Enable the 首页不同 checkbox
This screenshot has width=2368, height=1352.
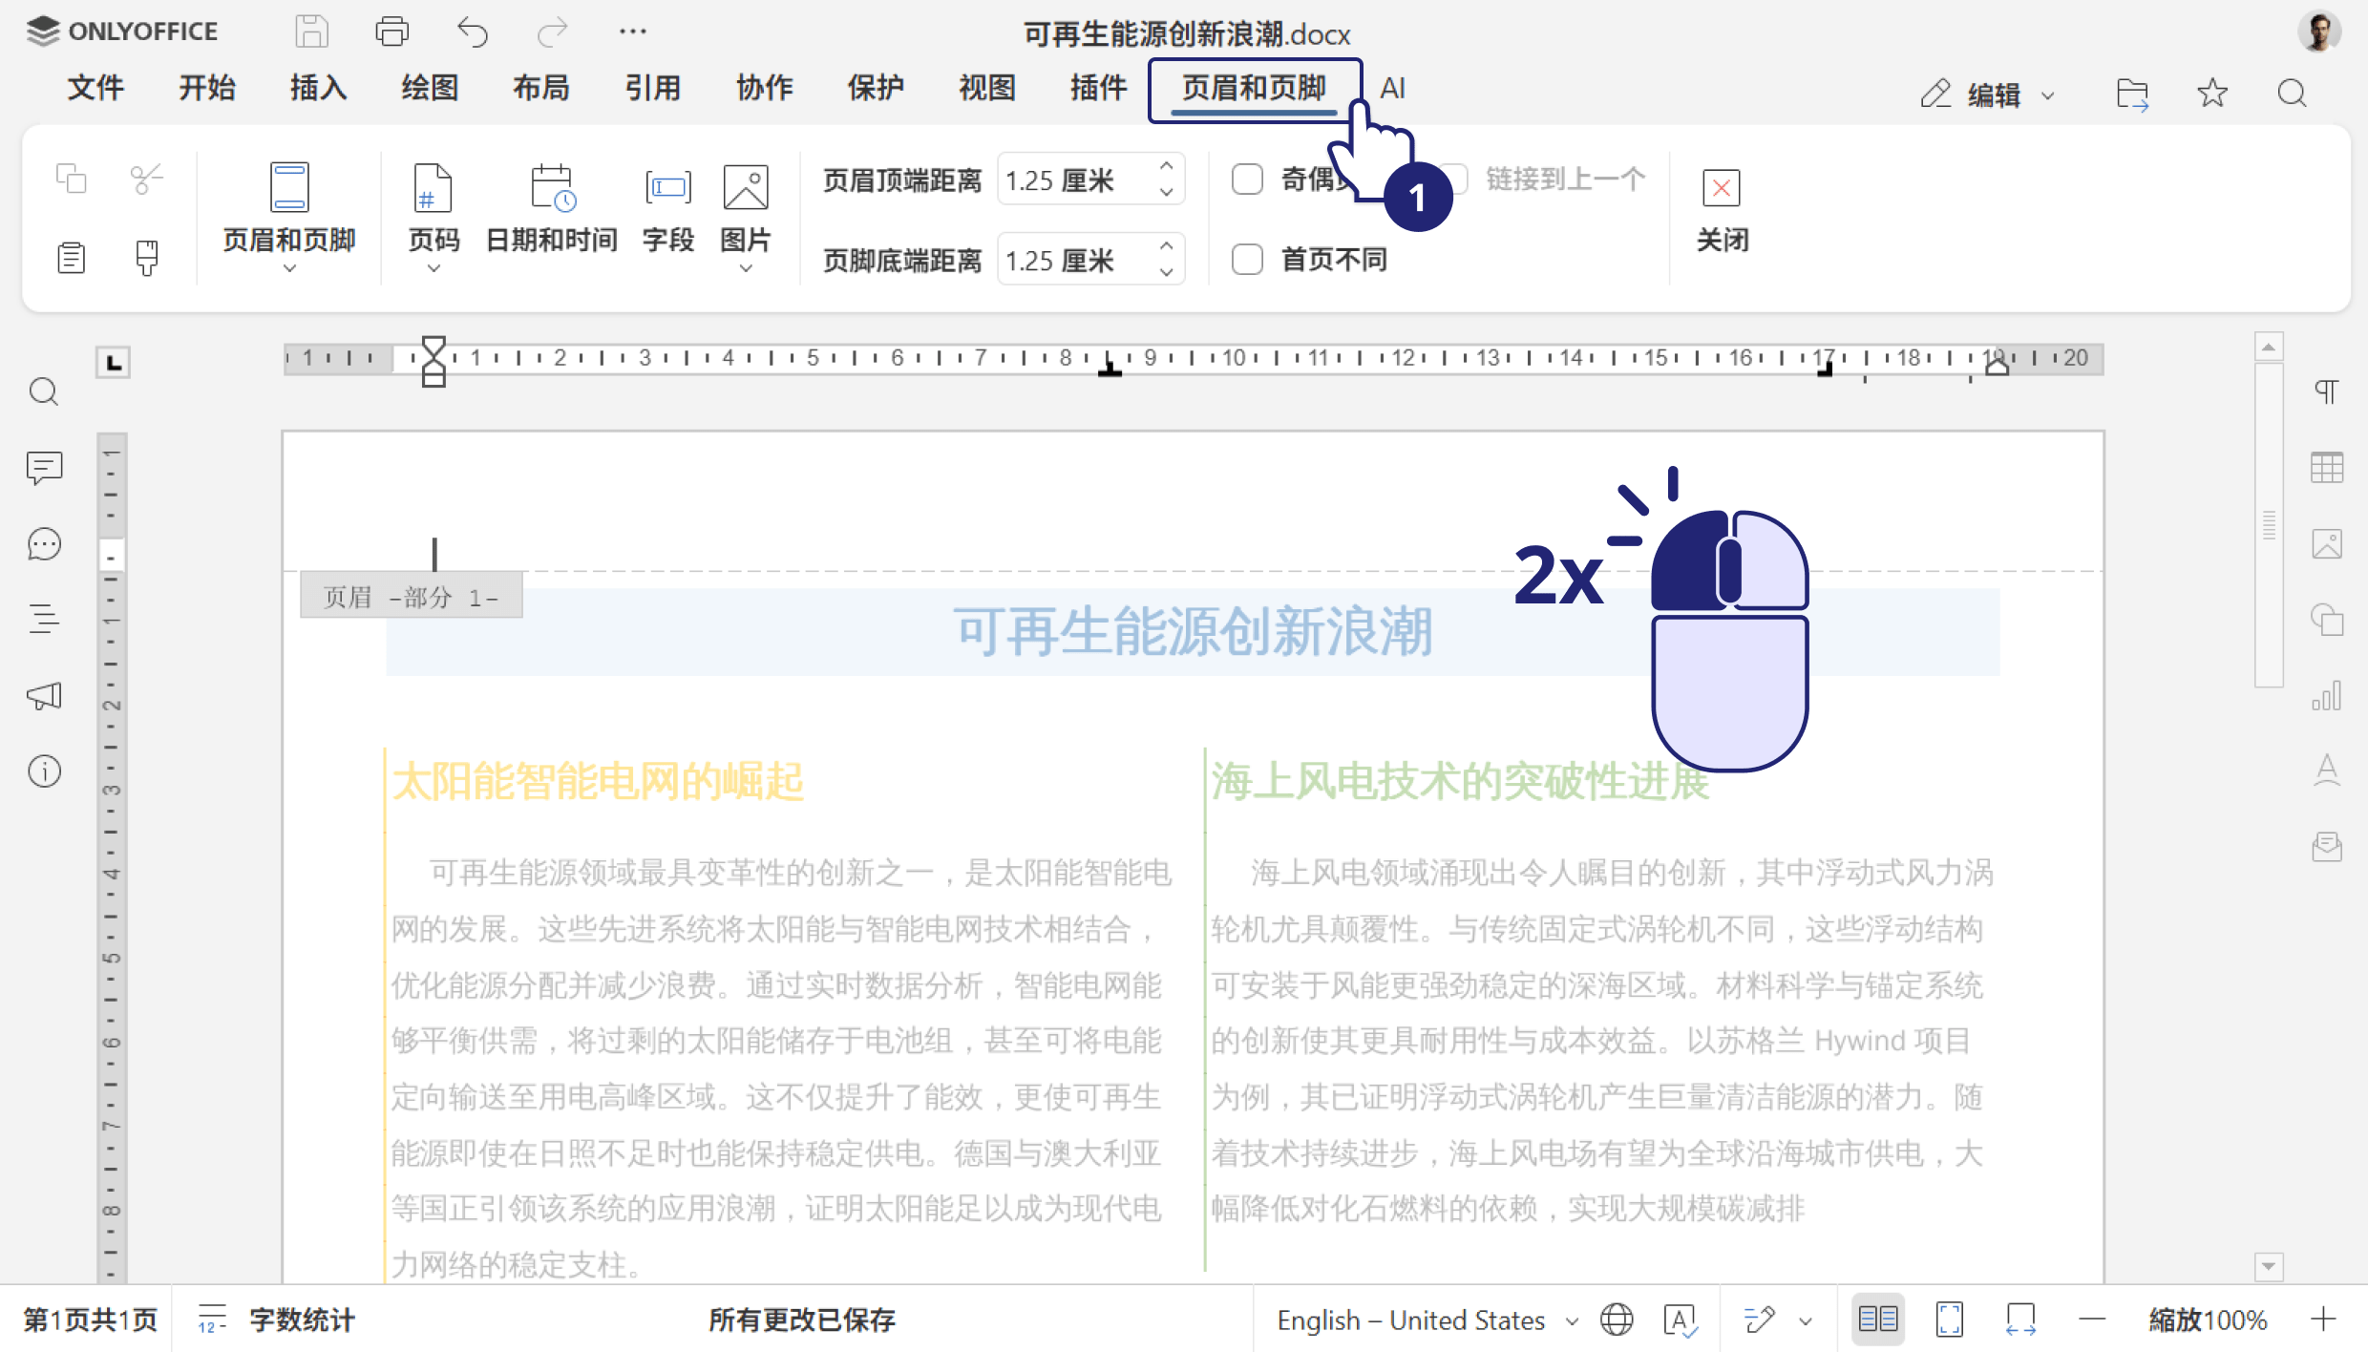click(x=1247, y=259)
